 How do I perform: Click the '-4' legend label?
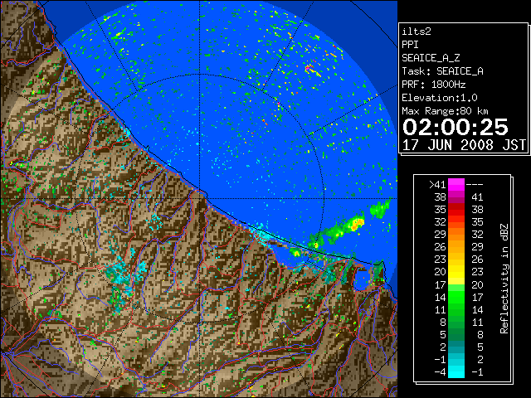point(440,371)
